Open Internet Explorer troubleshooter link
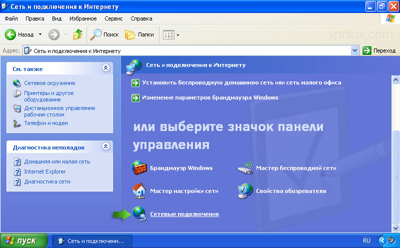This screenshot has height=248, width=400. (44, 171)
